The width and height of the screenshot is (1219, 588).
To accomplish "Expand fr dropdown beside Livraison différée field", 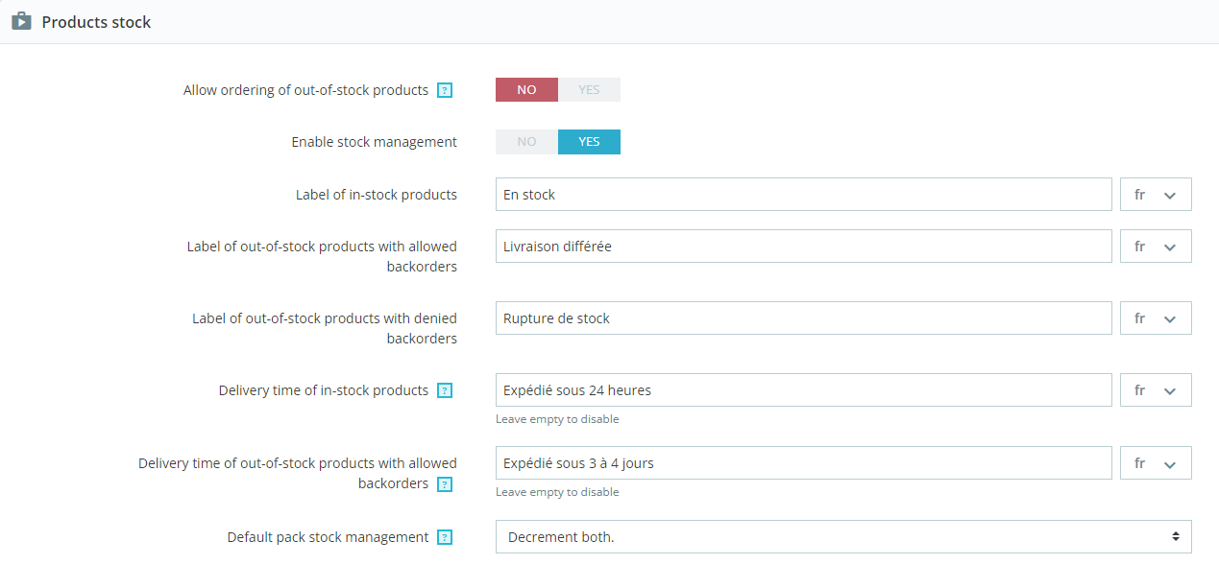I will (1155, 246).
